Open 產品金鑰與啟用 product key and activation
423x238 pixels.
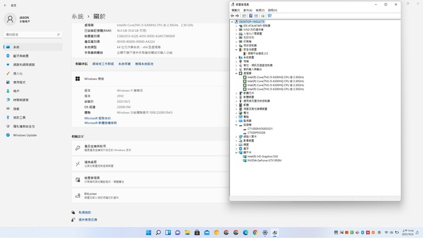[150, 148]
